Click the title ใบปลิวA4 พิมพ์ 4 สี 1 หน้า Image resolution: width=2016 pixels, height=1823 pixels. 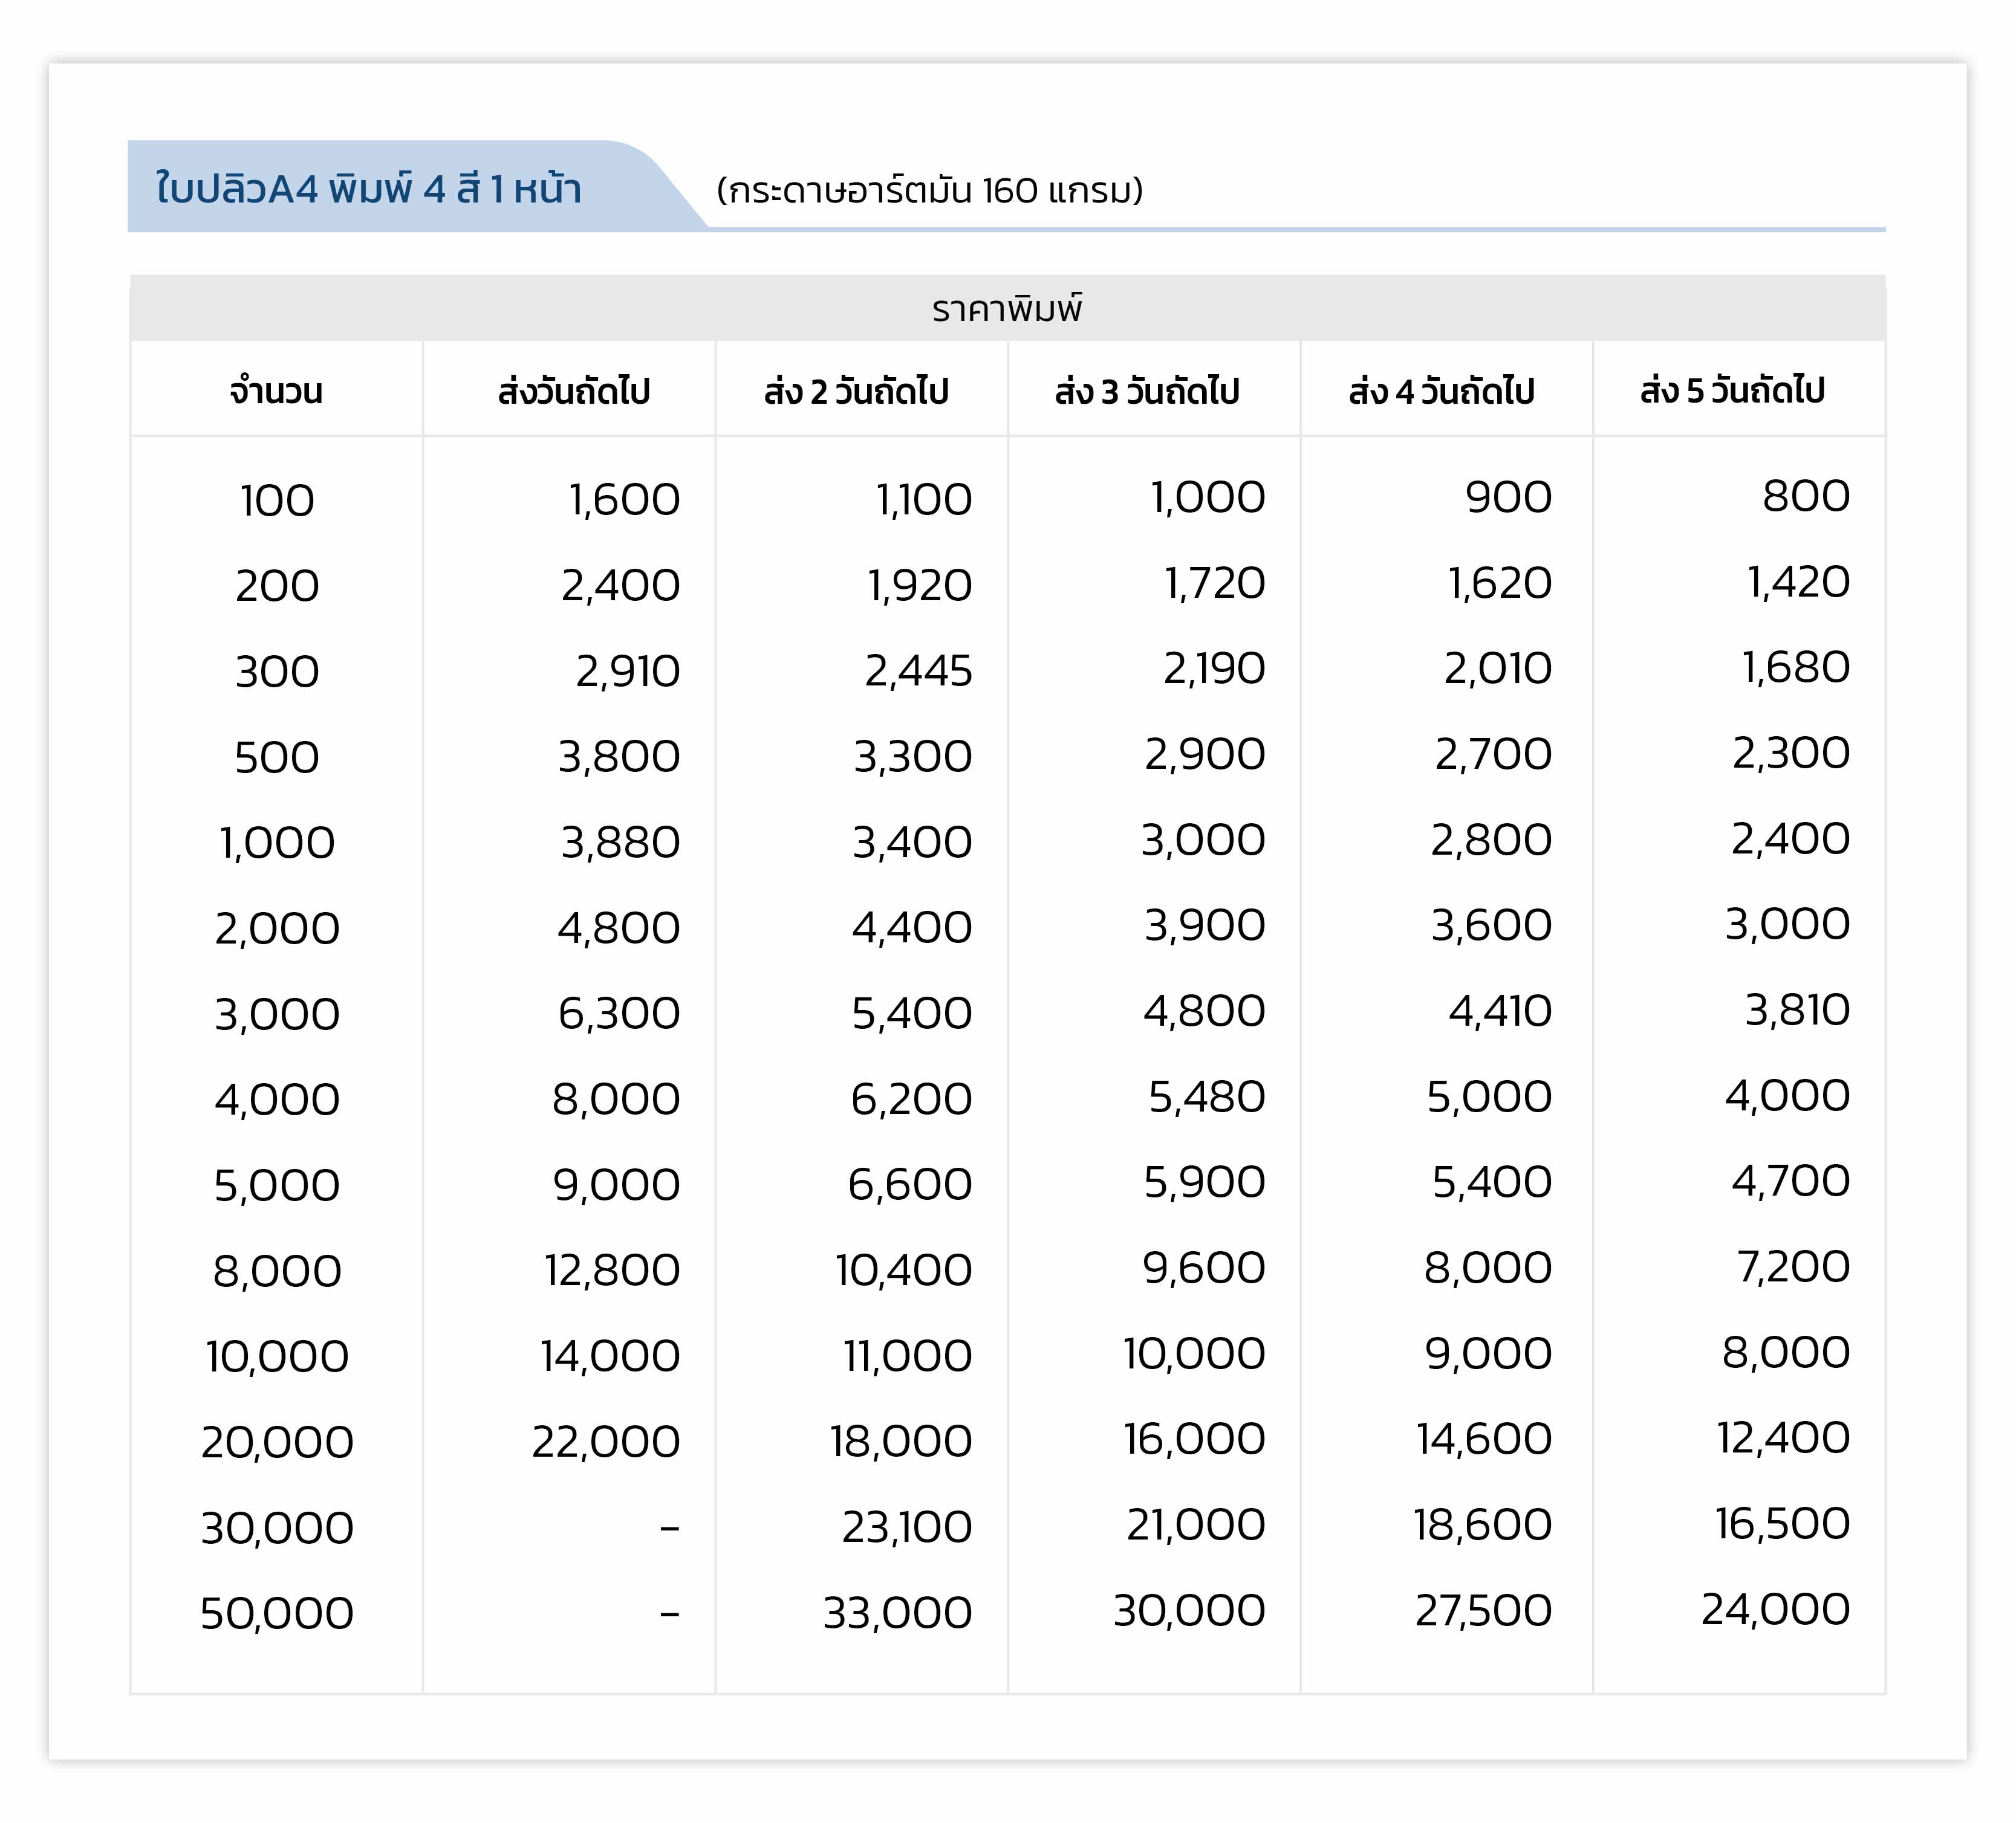[368, 188]
